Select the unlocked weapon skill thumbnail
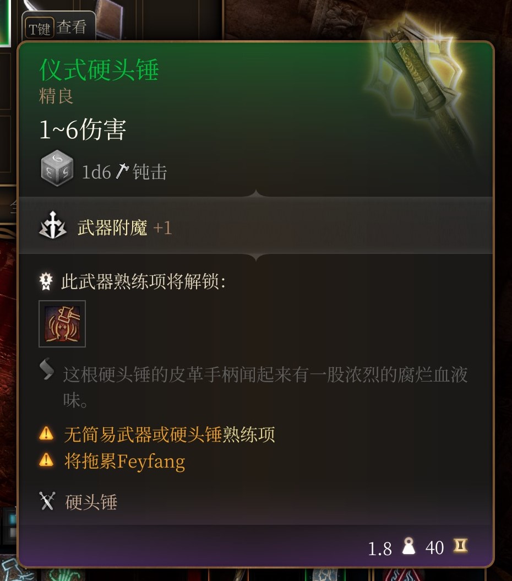 click(62, 324)
